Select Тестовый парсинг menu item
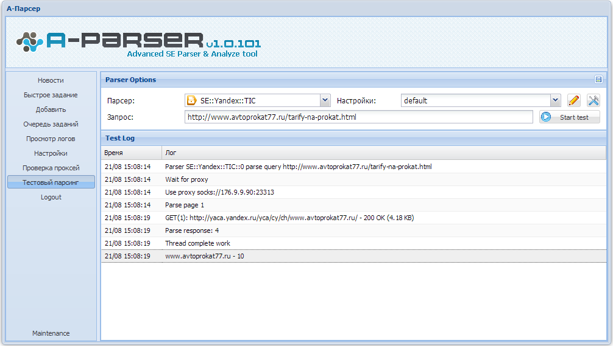The image size is (613, 346). 51,182
